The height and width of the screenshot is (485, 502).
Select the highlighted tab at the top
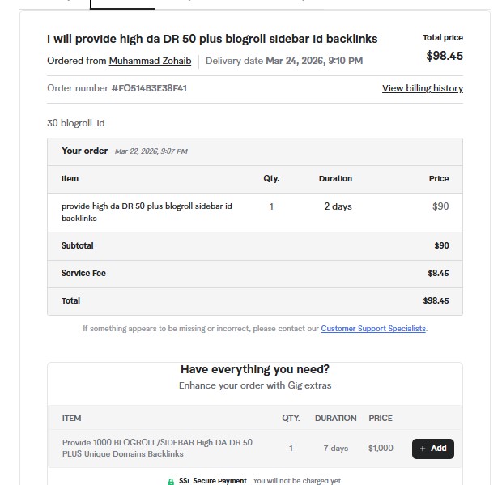(122, 4)
